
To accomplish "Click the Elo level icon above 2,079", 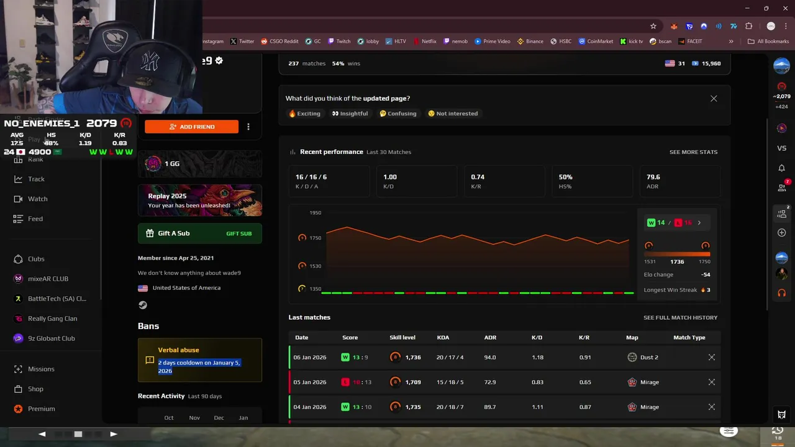I will (x=782, y=86).
